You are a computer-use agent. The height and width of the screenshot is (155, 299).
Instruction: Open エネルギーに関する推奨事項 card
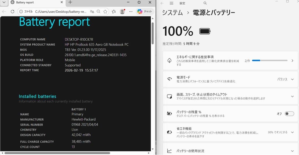(x=230, y=61)
